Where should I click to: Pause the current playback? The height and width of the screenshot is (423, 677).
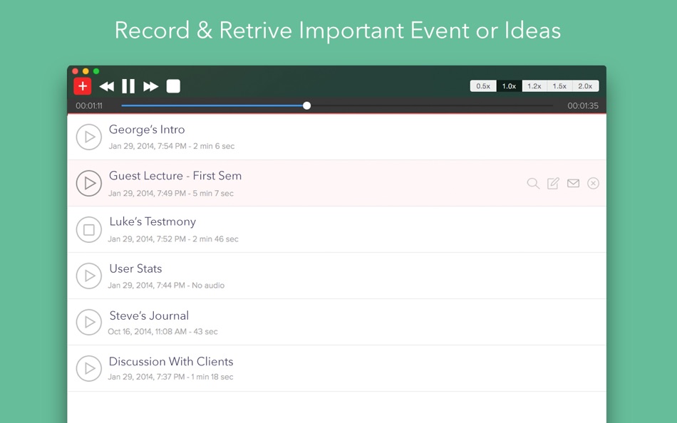click(128, 85)
